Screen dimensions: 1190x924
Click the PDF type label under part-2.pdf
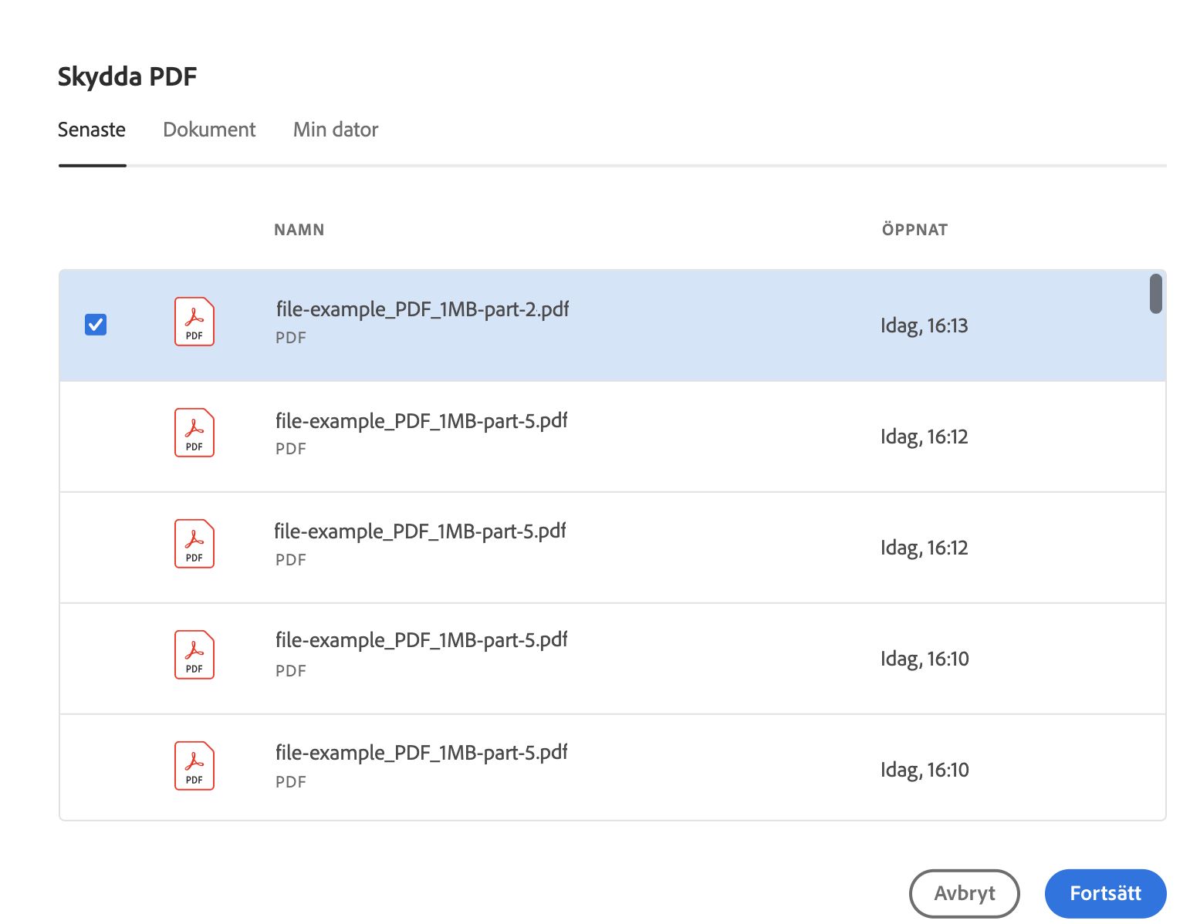coord(291,338)
